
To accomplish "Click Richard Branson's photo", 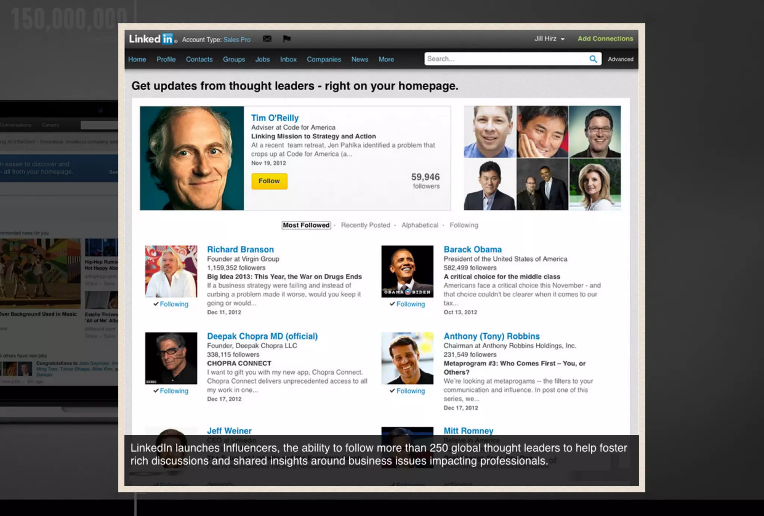I will (171, 271).
